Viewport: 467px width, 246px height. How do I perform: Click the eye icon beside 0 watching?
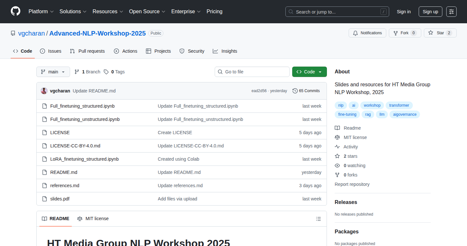click(x=337, y=166)
